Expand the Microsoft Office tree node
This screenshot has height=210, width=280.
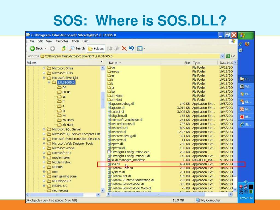pyautogui.click(x=44, y=68)
